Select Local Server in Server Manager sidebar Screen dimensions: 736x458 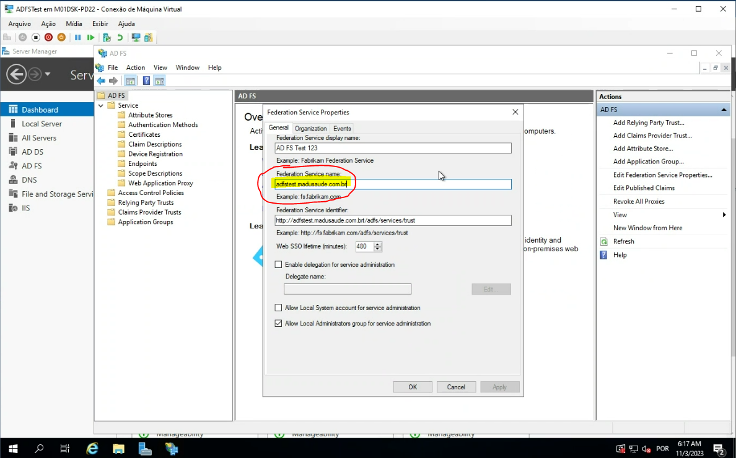pyautogui.click(x=47, y=124)
